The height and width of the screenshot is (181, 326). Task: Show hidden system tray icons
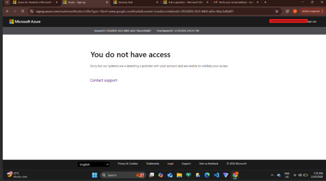(x=272, y=175)
